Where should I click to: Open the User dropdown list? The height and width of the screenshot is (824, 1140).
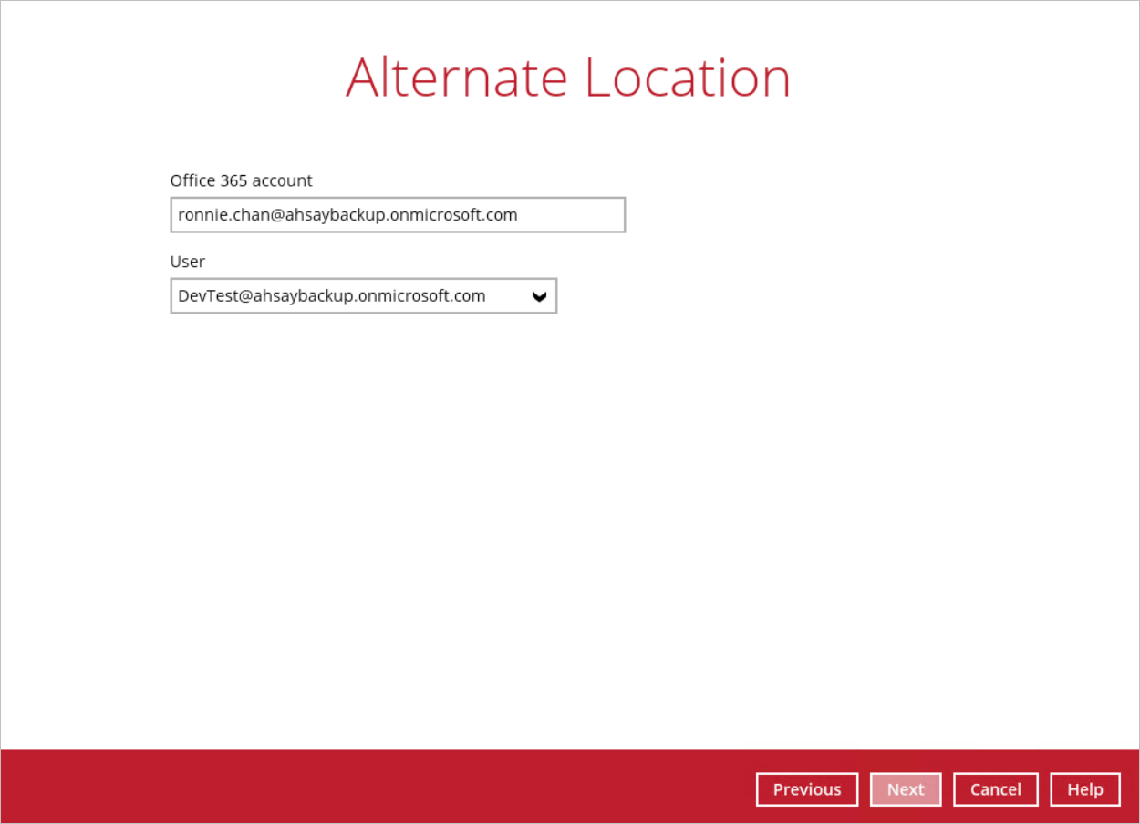point(363,296)
